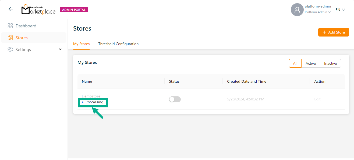Click the Torry Harris Marketplace logo
The height and width of the screenshot is (160, 354).
[x=38, y=10]
